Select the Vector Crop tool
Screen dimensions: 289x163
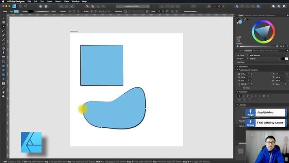3,62
